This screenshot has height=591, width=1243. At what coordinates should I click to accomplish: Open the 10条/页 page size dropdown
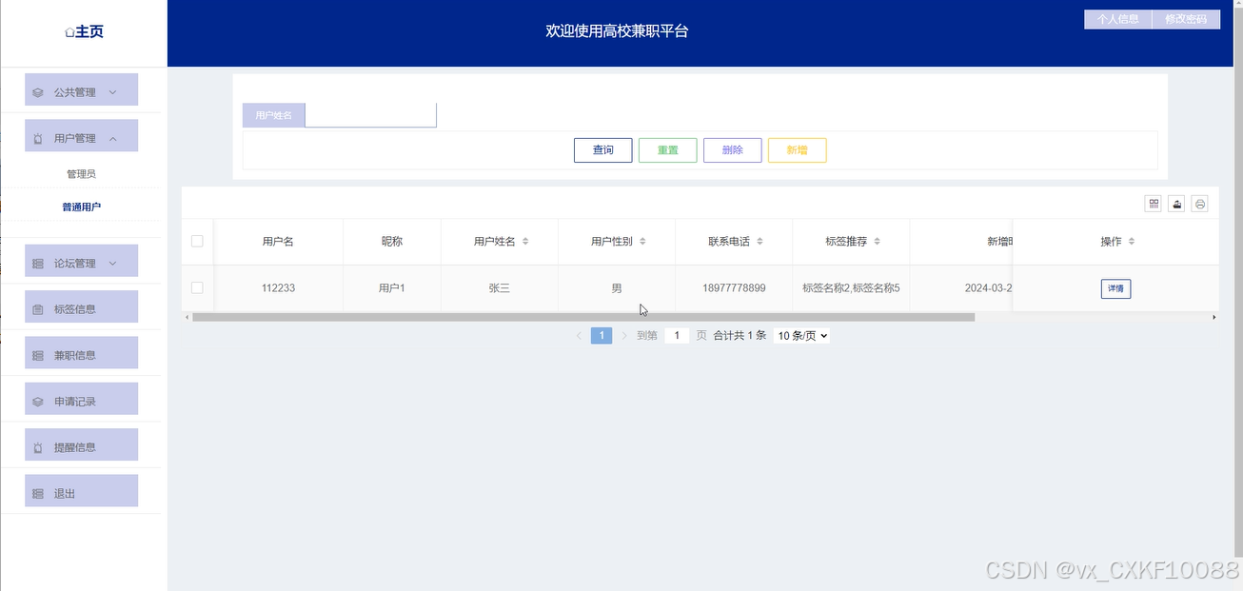(x=801, y=336)
